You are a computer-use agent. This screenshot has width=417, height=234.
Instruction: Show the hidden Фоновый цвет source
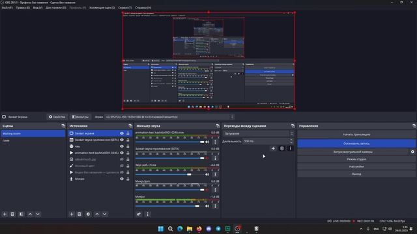click(122, 166)
